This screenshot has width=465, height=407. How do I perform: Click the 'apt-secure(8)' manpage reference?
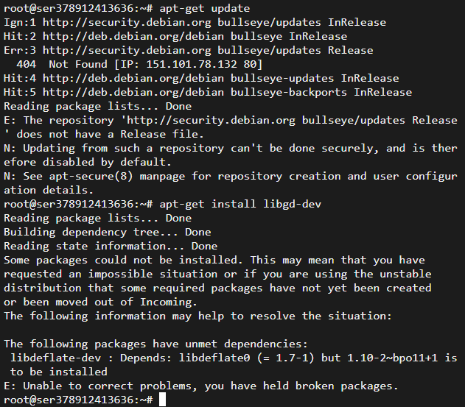coord(91,176)
